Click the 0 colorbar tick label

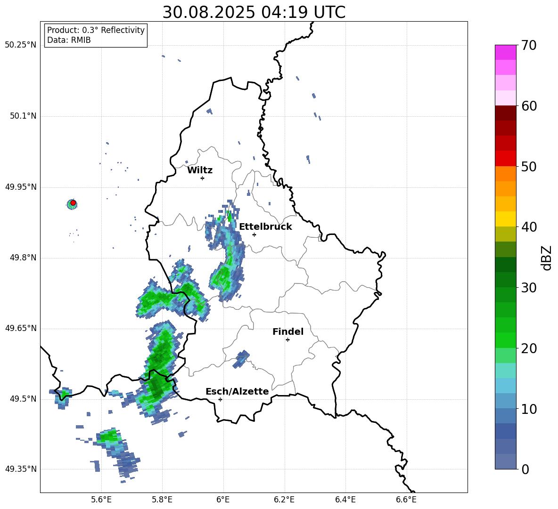pos(525,469)
